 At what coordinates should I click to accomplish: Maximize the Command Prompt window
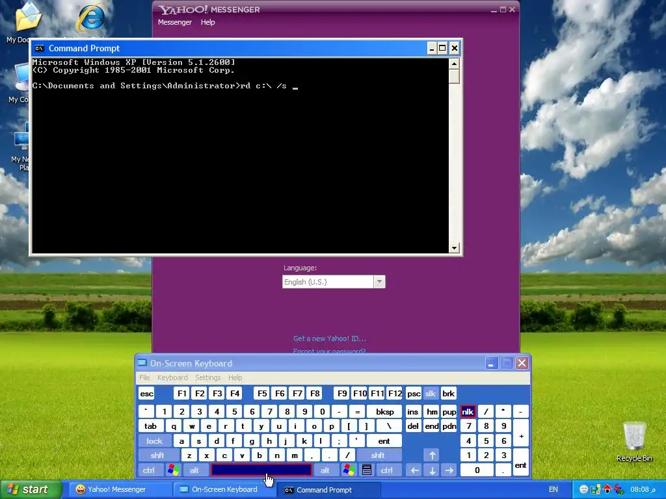[x=442, y=48]
